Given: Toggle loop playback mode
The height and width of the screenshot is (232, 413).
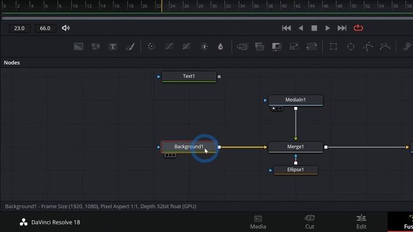Looking at the screenshot, I should click(x=358, y=28).
